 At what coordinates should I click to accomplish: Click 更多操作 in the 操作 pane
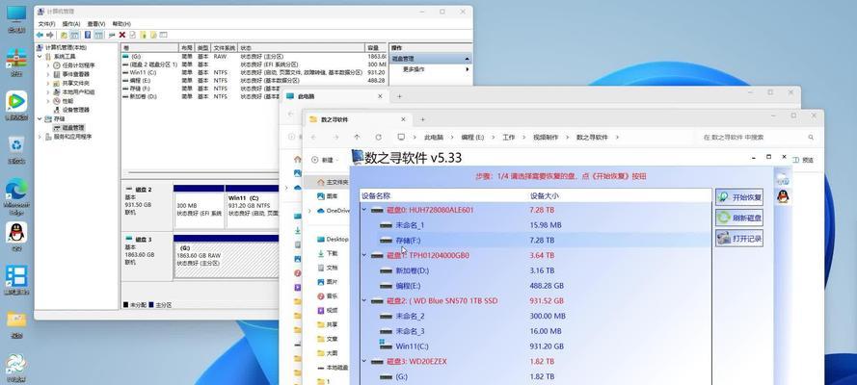(414, 69)
